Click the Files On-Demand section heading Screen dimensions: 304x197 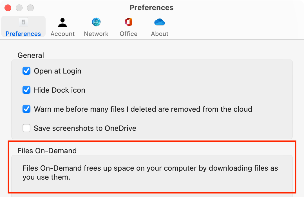coord(47,151)
